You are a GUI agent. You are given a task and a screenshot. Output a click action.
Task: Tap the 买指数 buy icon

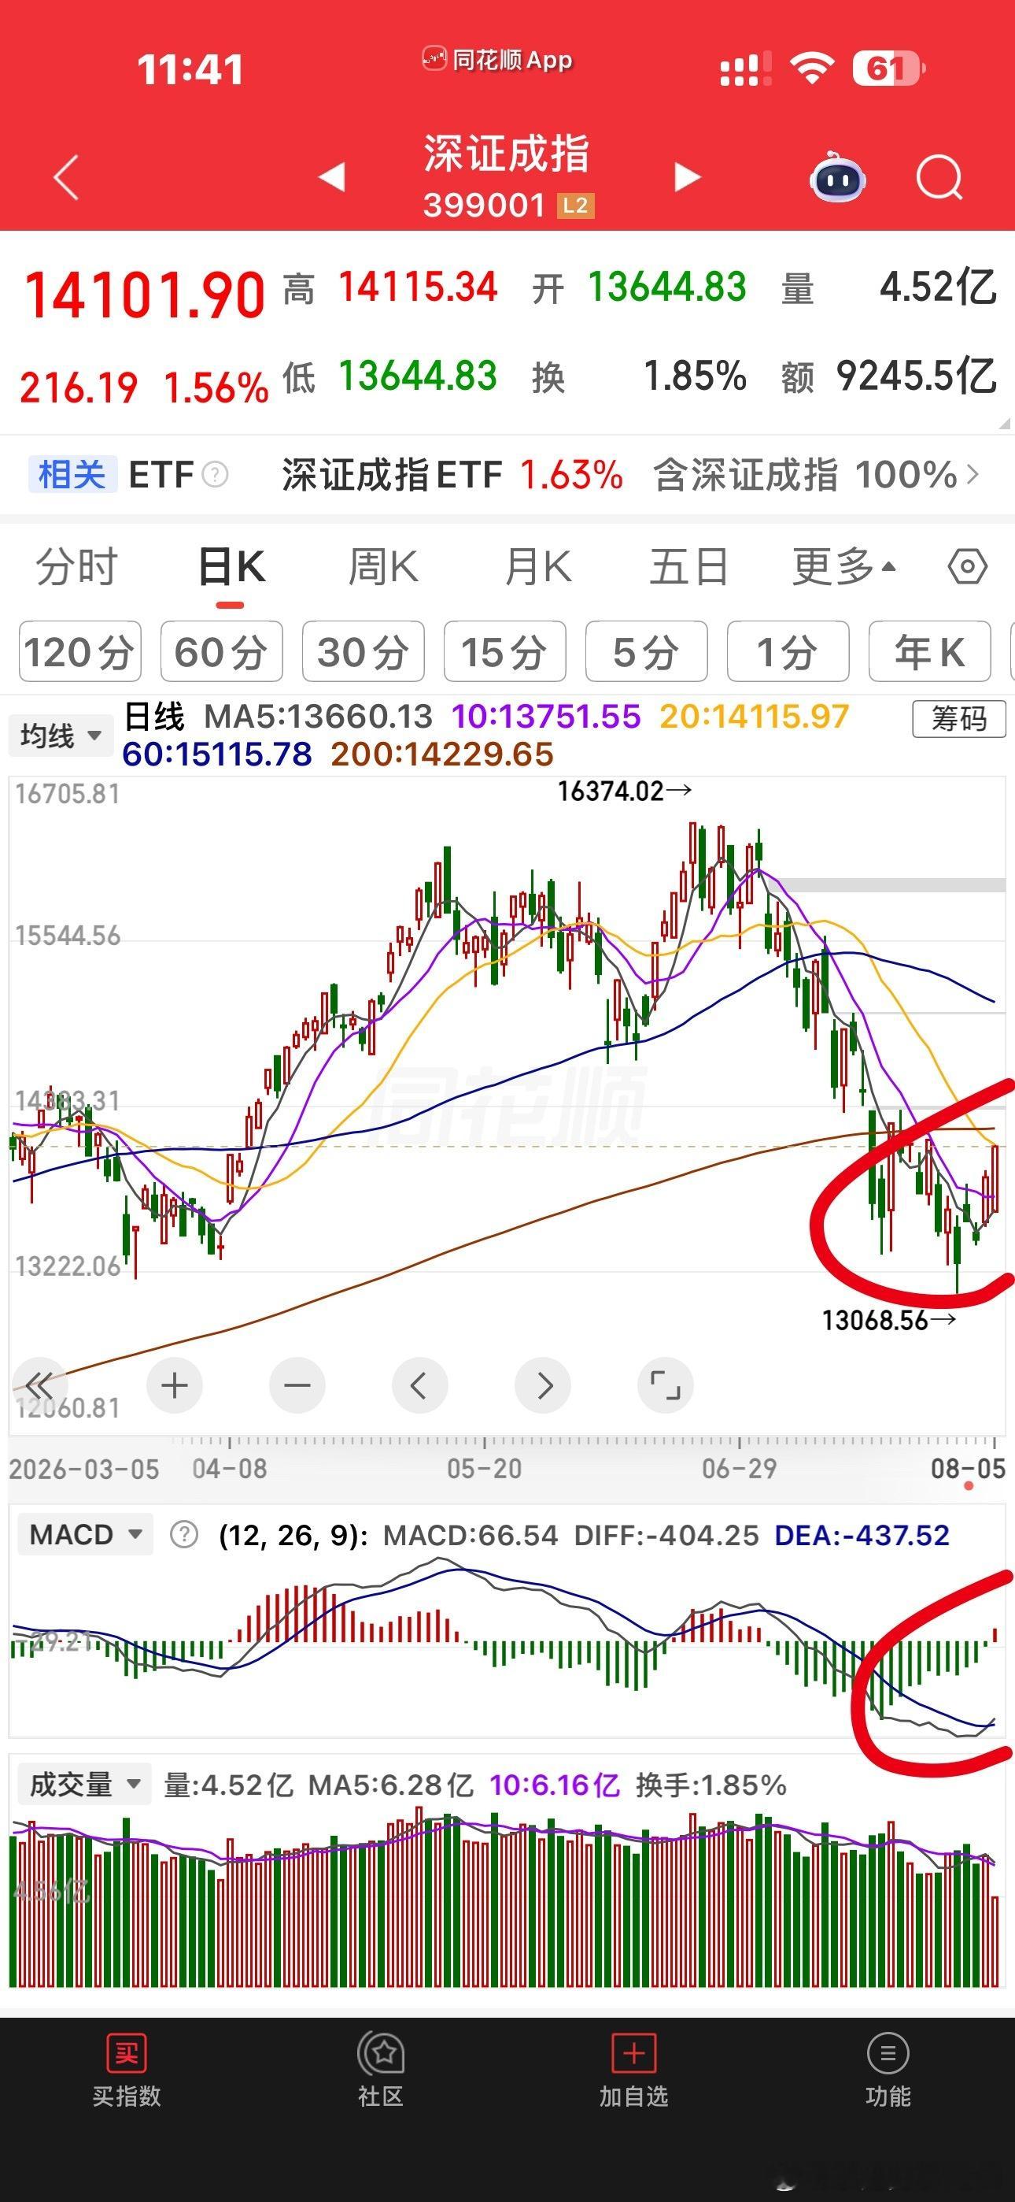(127, 2070)
